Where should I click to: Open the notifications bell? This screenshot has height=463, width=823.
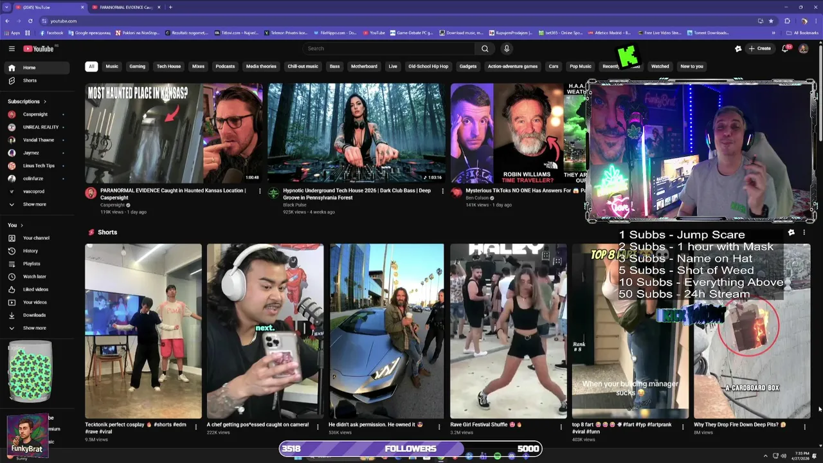tap(785, 48)
